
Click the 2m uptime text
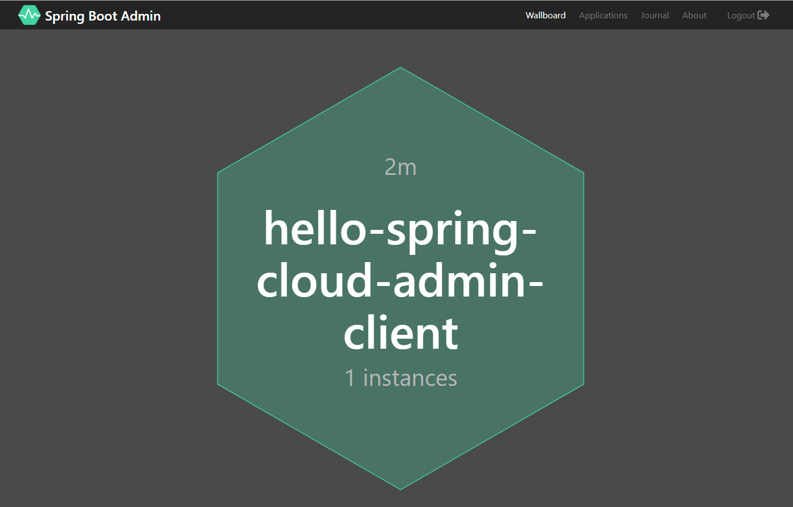[400, 167]
